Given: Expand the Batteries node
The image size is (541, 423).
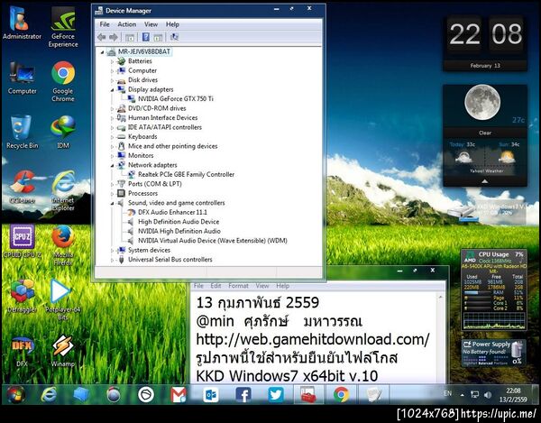Looking at the screenshot, I should coord(112,61).
